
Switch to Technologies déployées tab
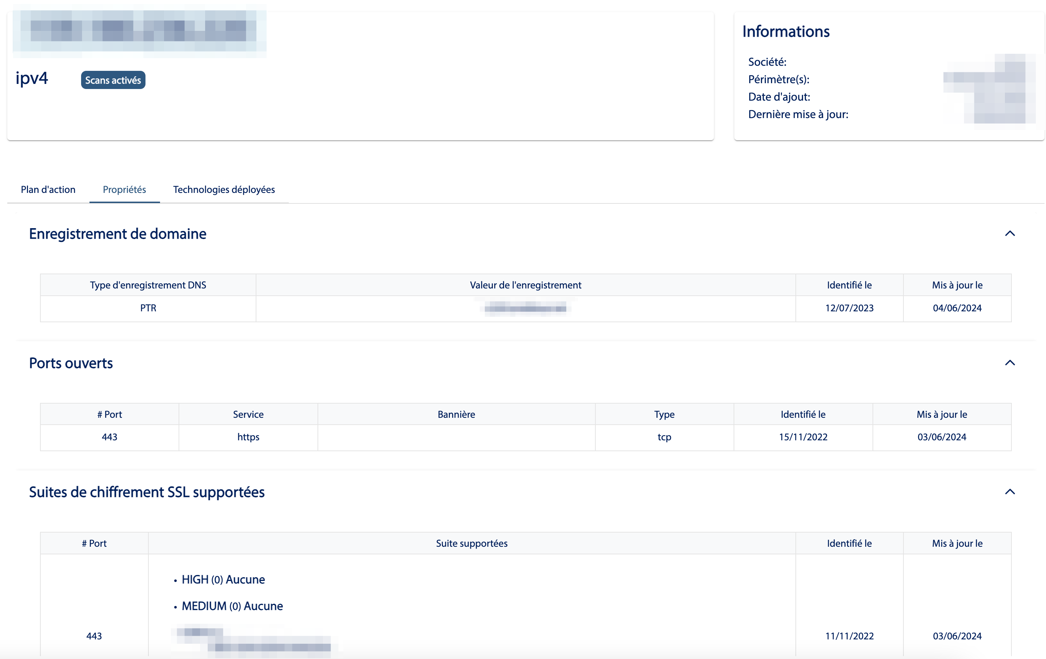point(224,190)
